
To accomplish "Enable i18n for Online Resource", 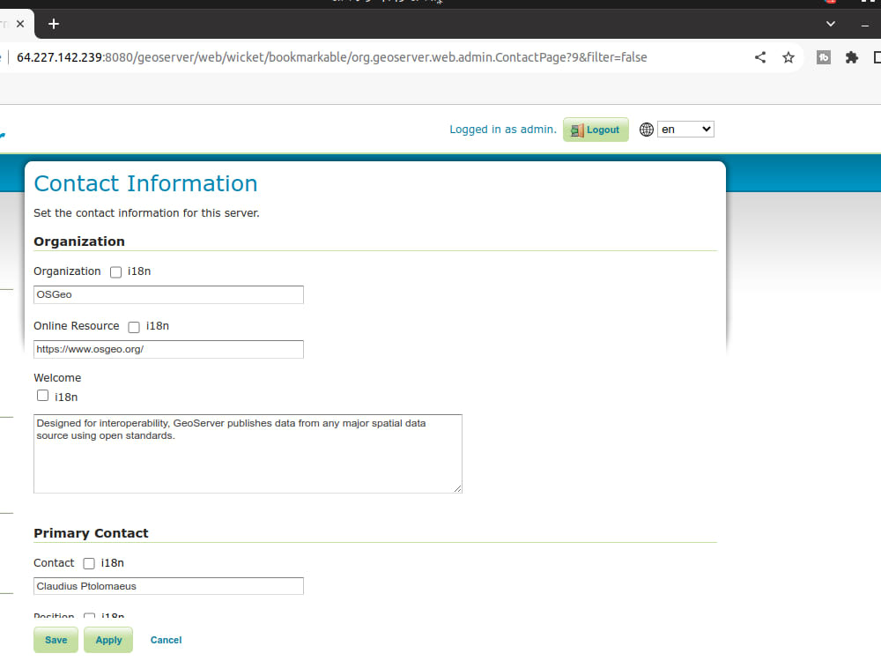I will tap(134, 327).
